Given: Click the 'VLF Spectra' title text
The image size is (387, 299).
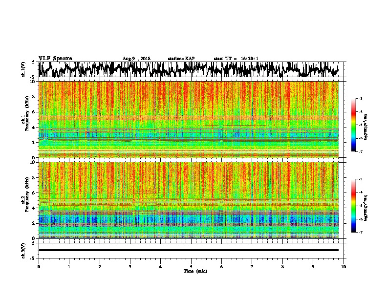Looking at the screenshot, I should point(55,59).
